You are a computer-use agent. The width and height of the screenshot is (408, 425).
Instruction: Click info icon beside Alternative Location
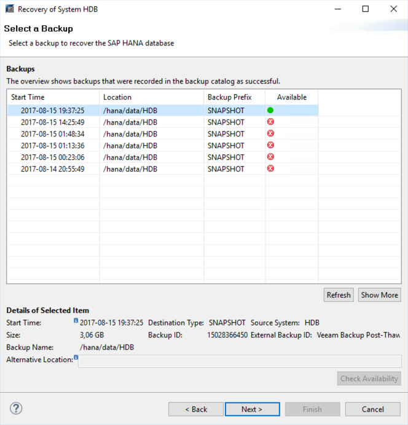[x=76, y=357]
